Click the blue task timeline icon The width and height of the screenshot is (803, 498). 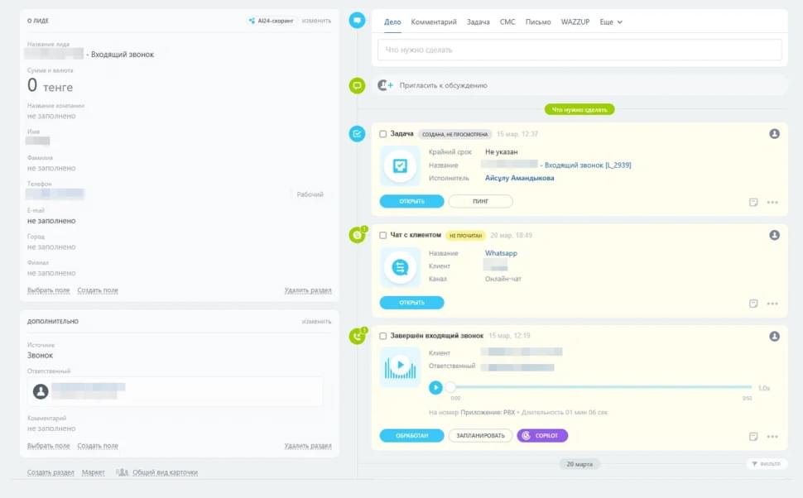[357, 134]
